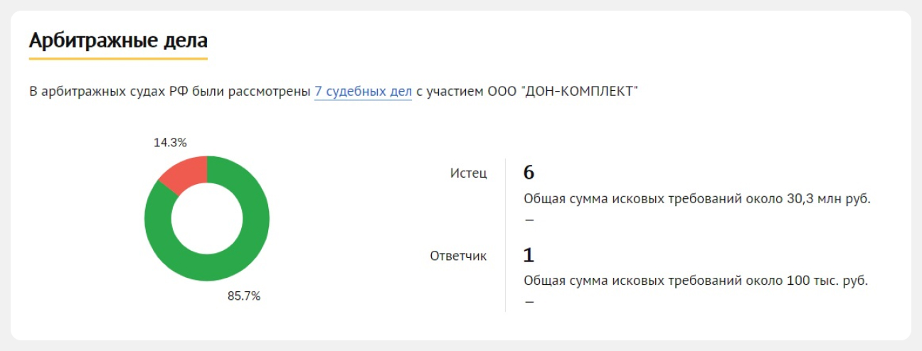Open the "7 судебных дел" link

click(x=363, y=92)
